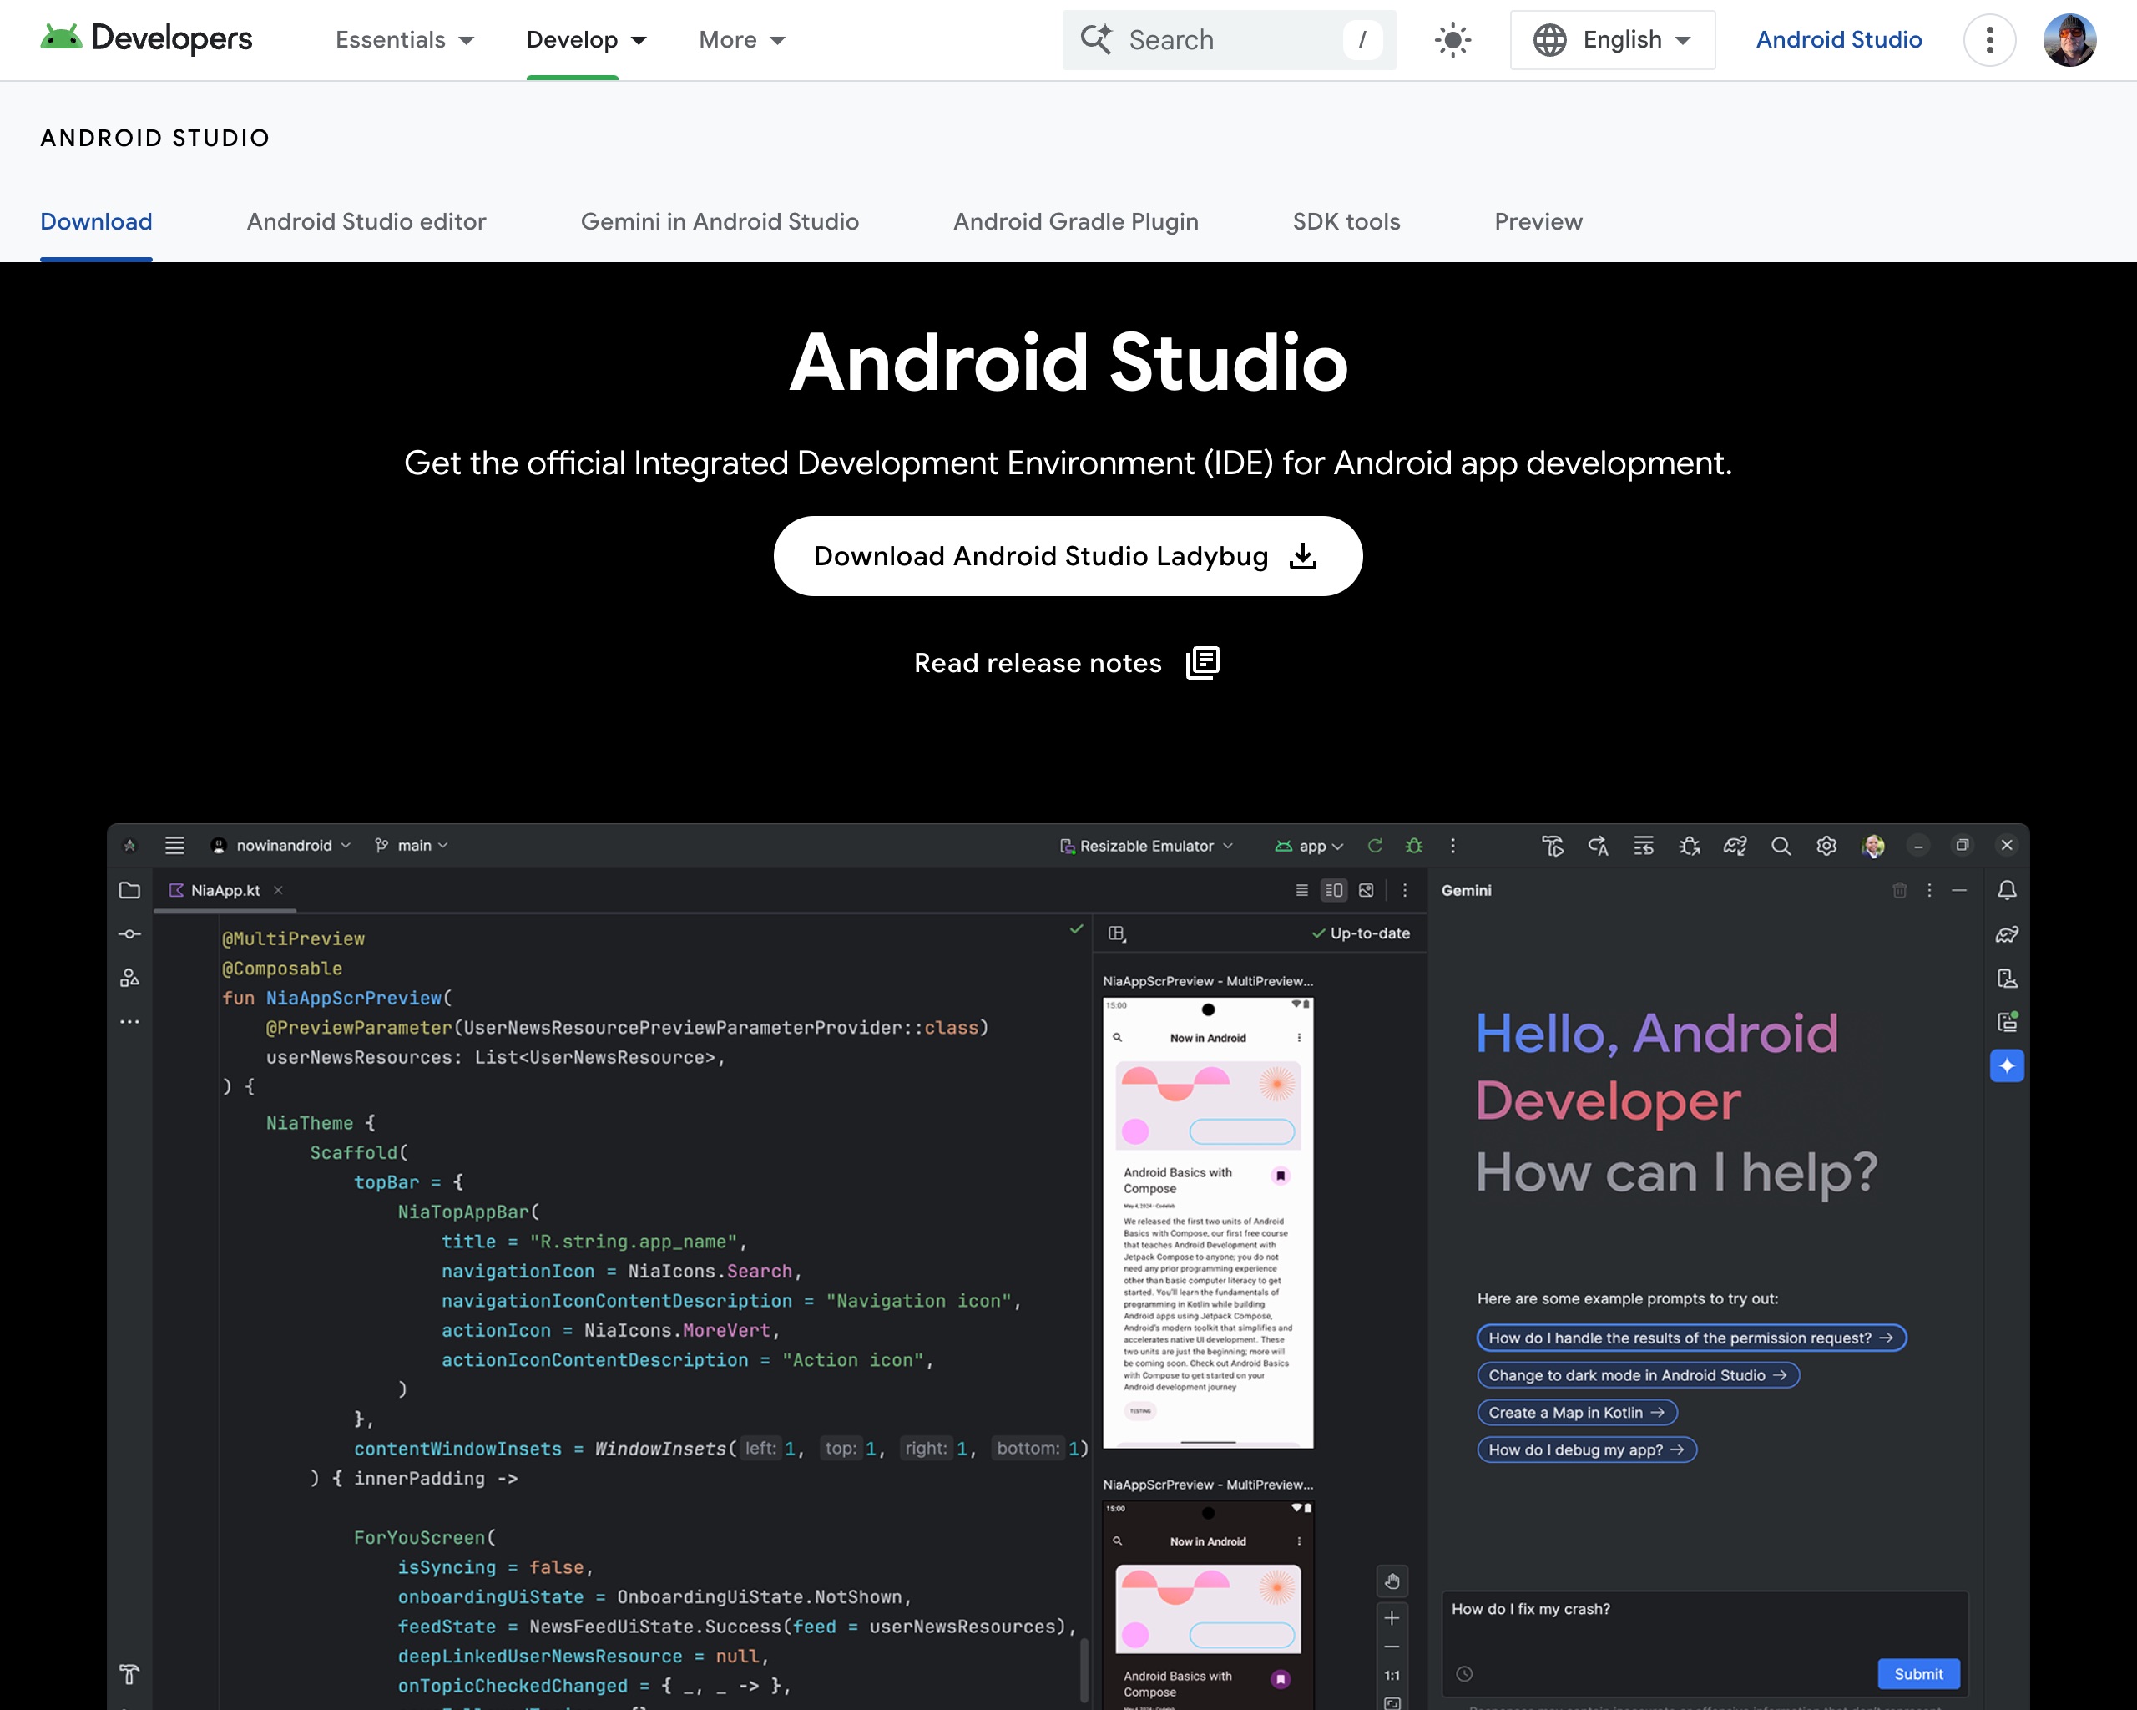2137x1710 pixels.
Task: Switch to the Android Studio editor tab
Action: tap(366, 222)
